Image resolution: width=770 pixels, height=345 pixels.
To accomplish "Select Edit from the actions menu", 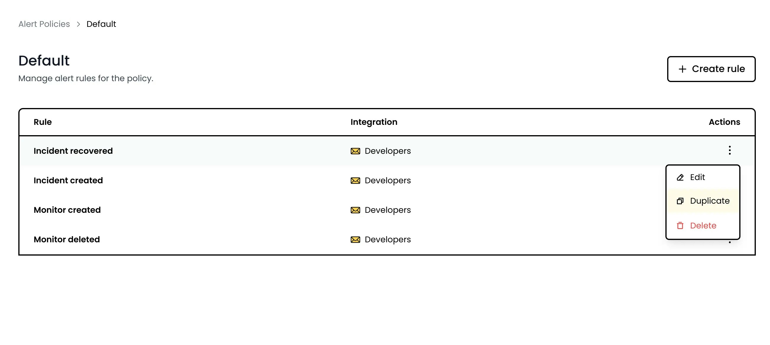I will tap(703, 177).
